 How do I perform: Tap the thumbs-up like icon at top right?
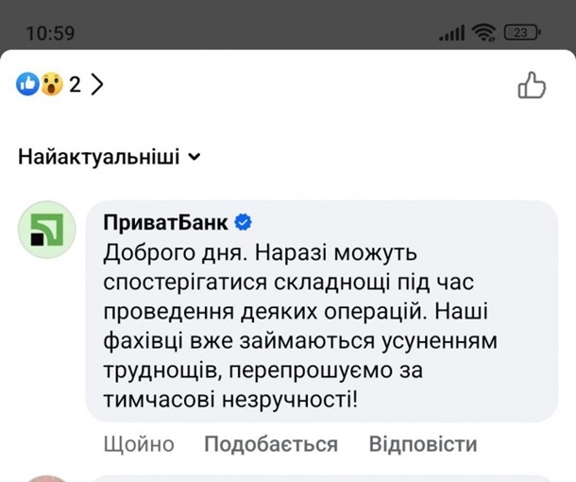point(532,86)
